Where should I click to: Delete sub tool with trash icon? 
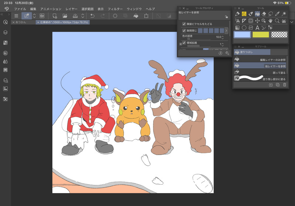tap(284, 85)
